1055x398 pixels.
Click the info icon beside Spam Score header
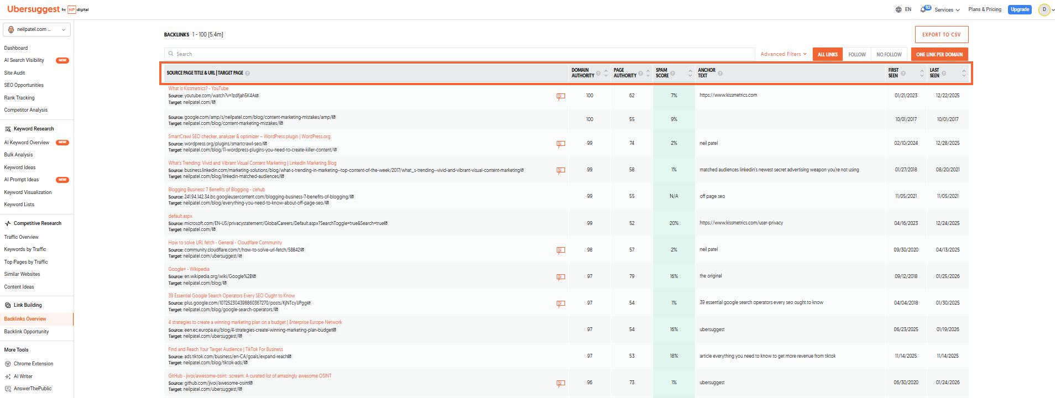(x=673, y=73)
